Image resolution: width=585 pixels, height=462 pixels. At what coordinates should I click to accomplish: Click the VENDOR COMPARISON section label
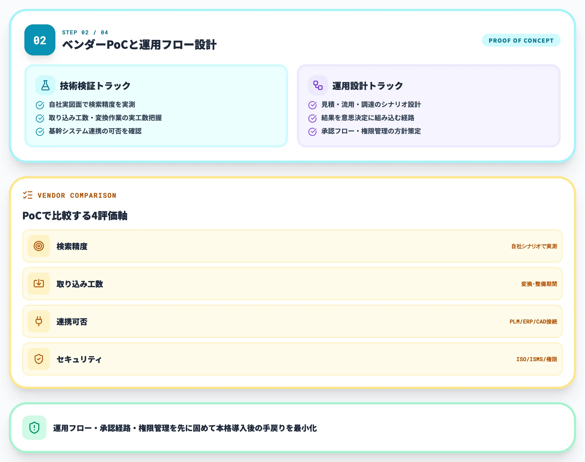point(77,195)
